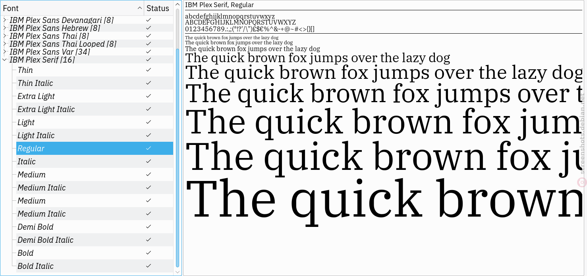The image size is (587, 276).
Task: Click the status checkmark in the Extra Light row
Action: click(149, 96)
